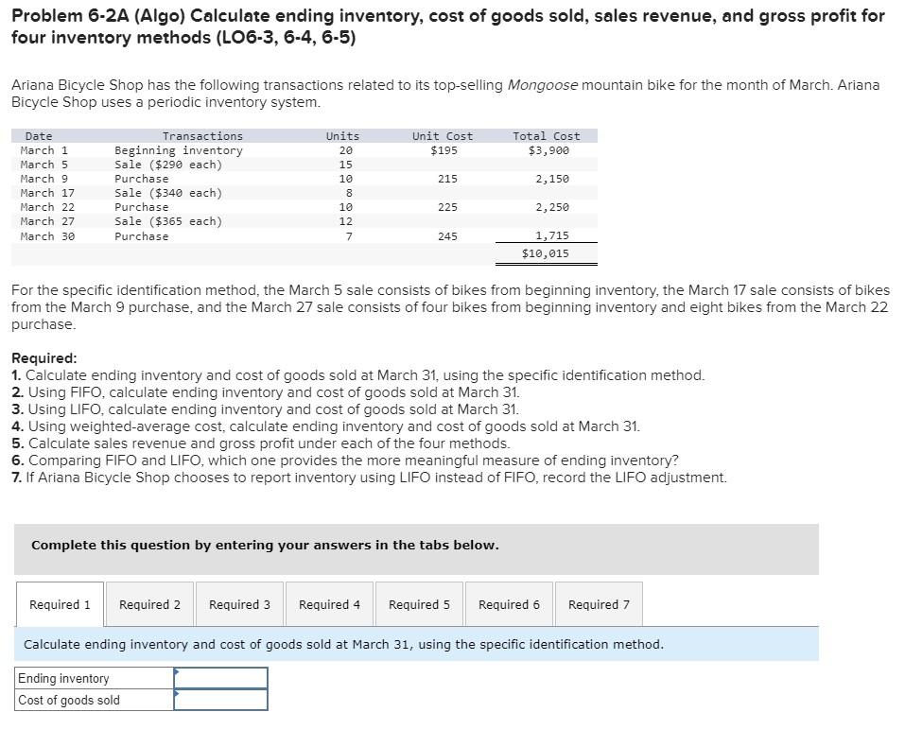Click the Sale ($340 each) transaction
The image size is (905, 730).
coord(168,193)
